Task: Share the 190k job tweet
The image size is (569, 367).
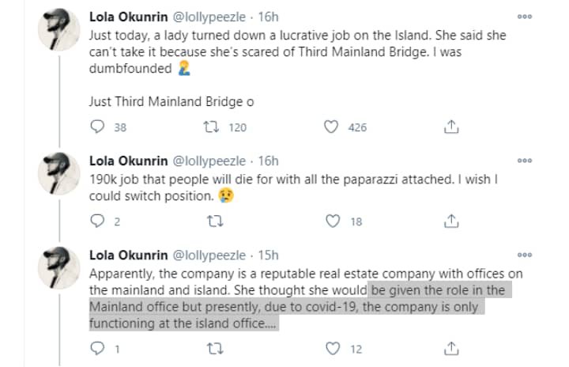Action: (x=451, y=221)
